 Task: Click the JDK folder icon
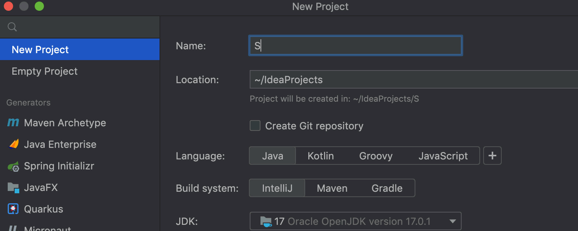(x=266, y=221)
